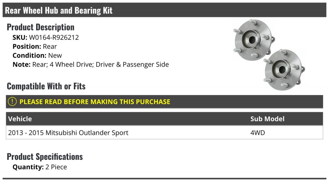The width and height of the screenshot is (329, 182).
Task: Click the Compatible With or Fits heading
Action: (46, 86)
